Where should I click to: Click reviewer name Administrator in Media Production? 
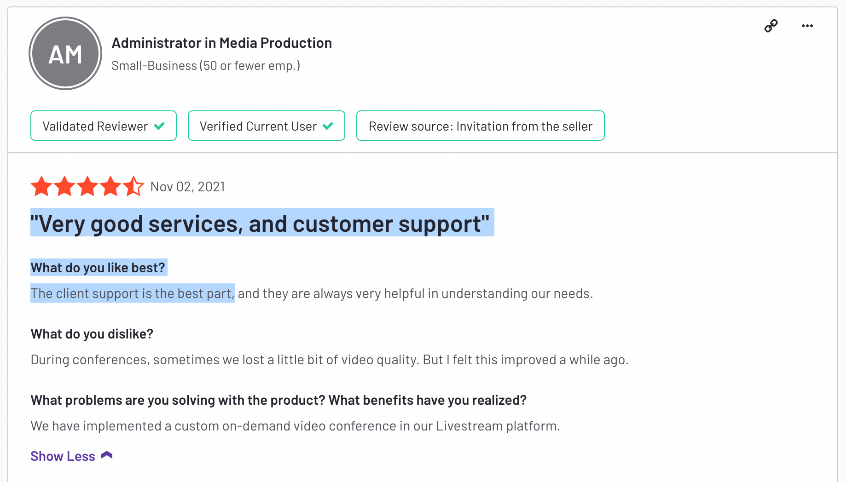[x=222, y=43]
